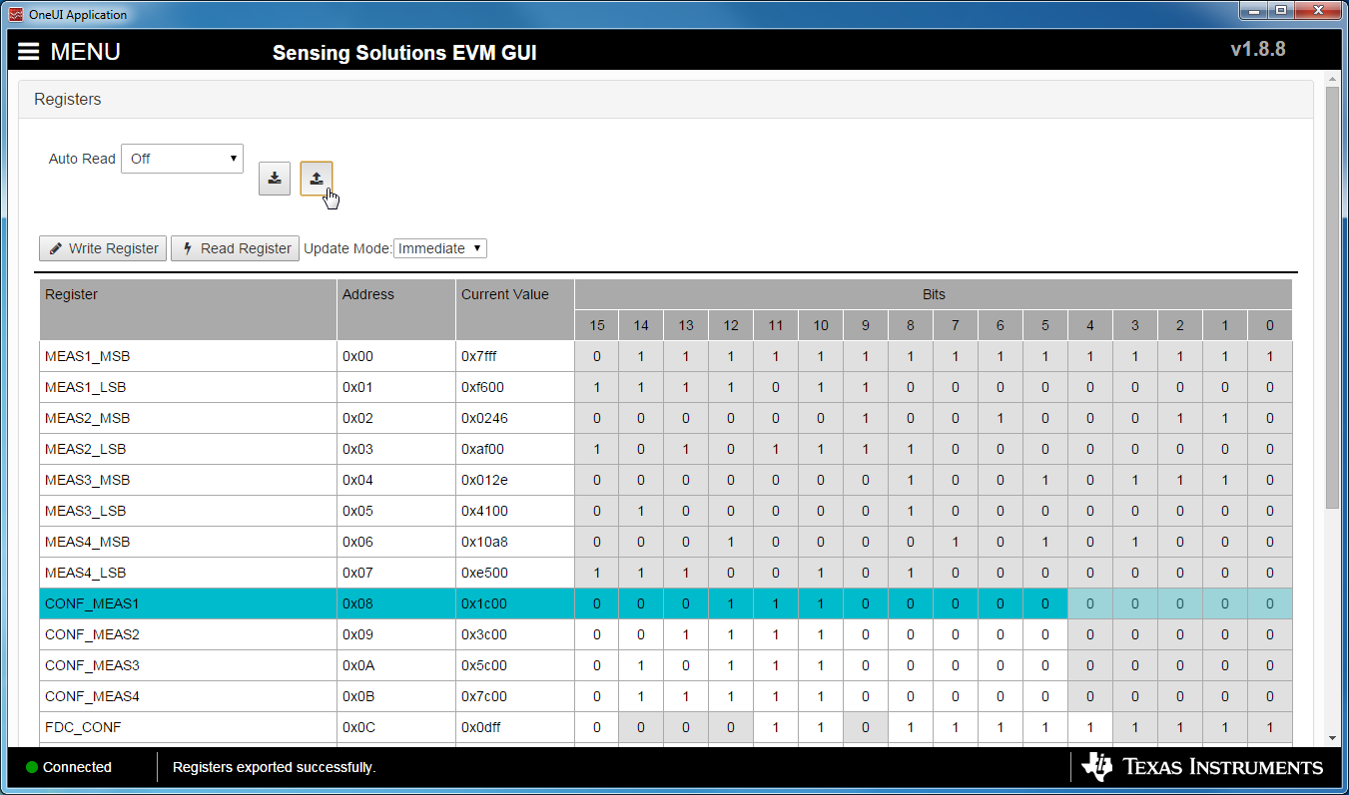The height and width of the screenshot is (795, 1349).
Task: Open the Auto Read dropdown
Action: tap(182, 158)
